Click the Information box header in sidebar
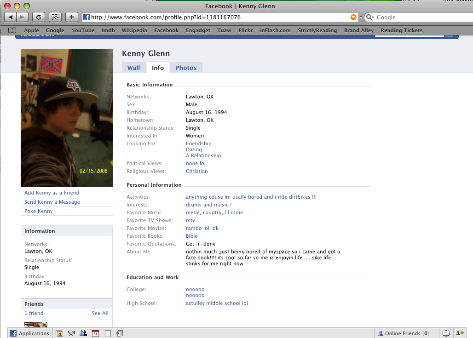Viewport: 473px width, 338px height. tap(67, 231)
